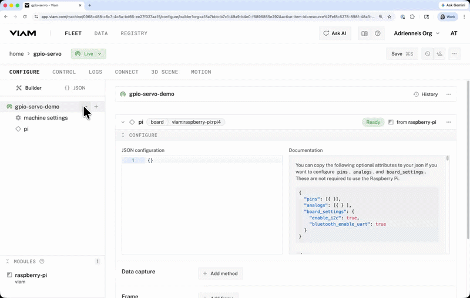
Task: Click the main page vertical scrollbar
Action: coord(468,158)
